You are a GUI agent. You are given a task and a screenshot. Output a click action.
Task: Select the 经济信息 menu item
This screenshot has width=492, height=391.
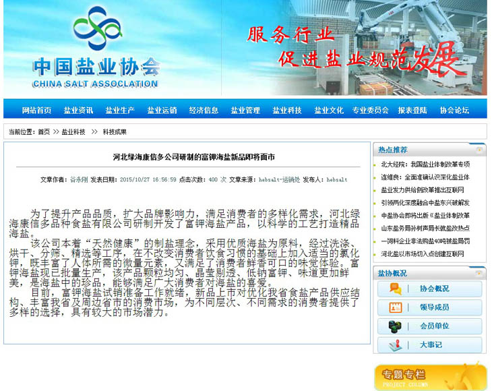(204, 110)
